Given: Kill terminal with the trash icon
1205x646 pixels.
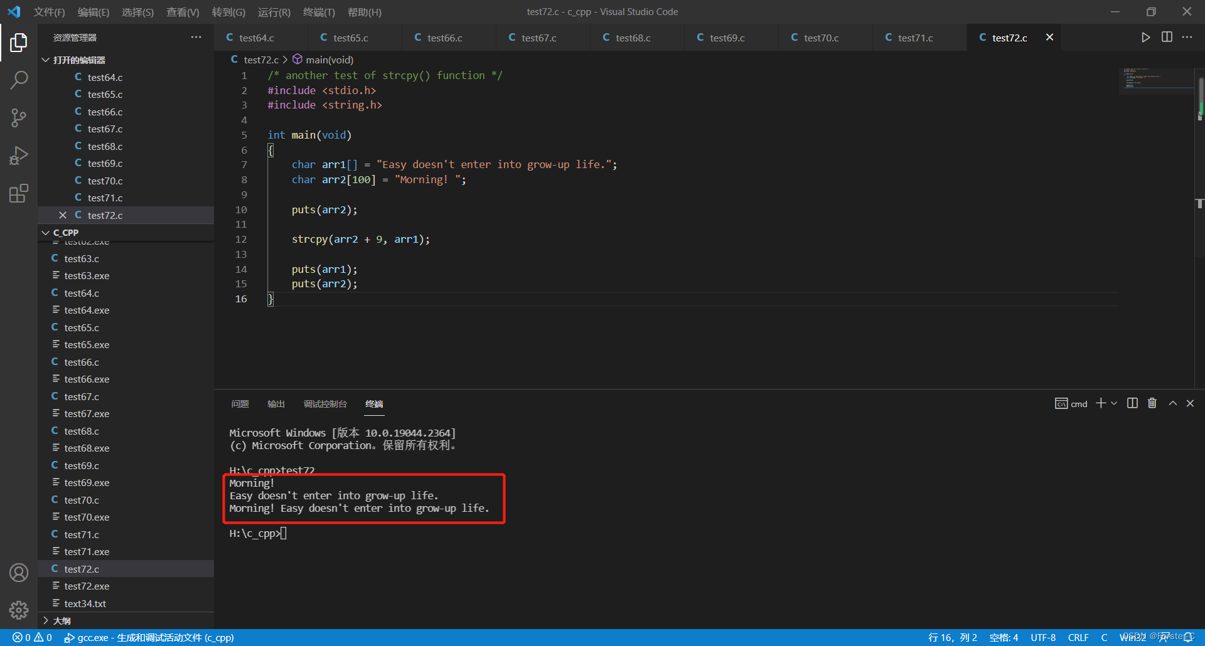Looking at the screenshot, I should (x=1152, y=403).
